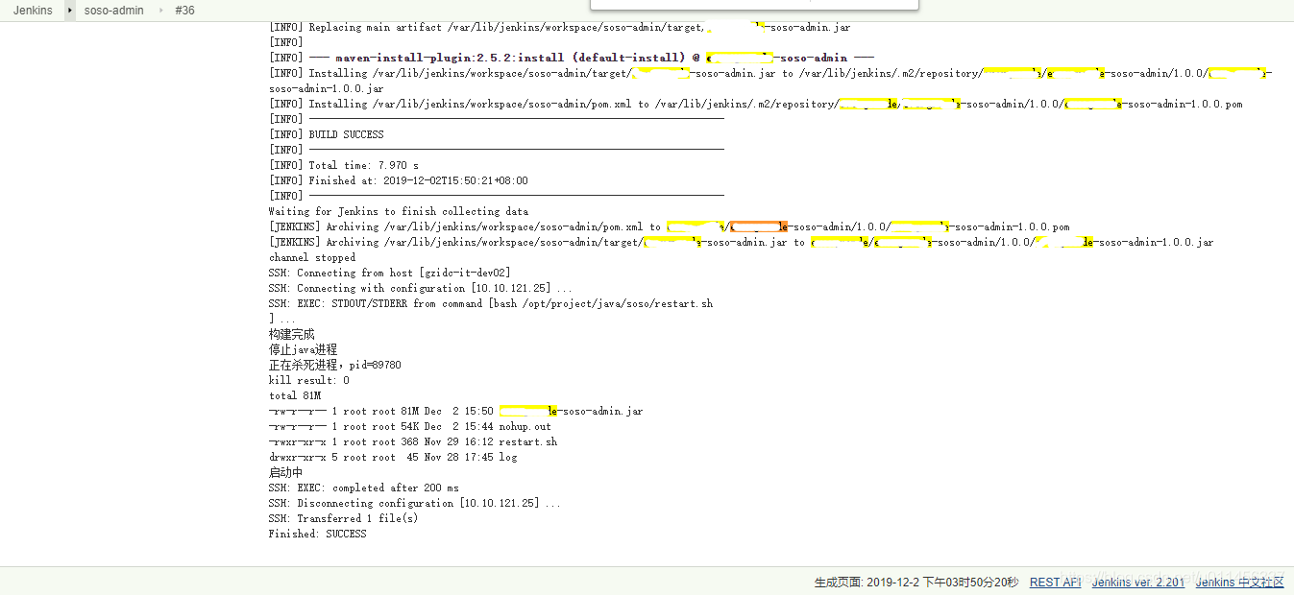
Task: Click the 'log' directory listing row
Action: 393,457
